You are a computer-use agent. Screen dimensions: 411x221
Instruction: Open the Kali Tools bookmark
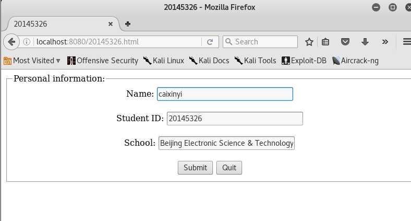(x=256, y=61)
